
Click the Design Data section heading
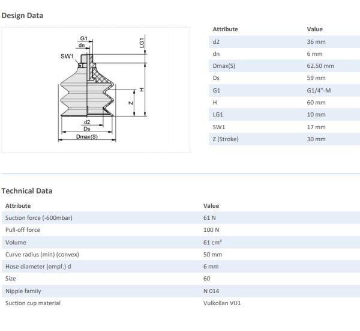point(22,15)
